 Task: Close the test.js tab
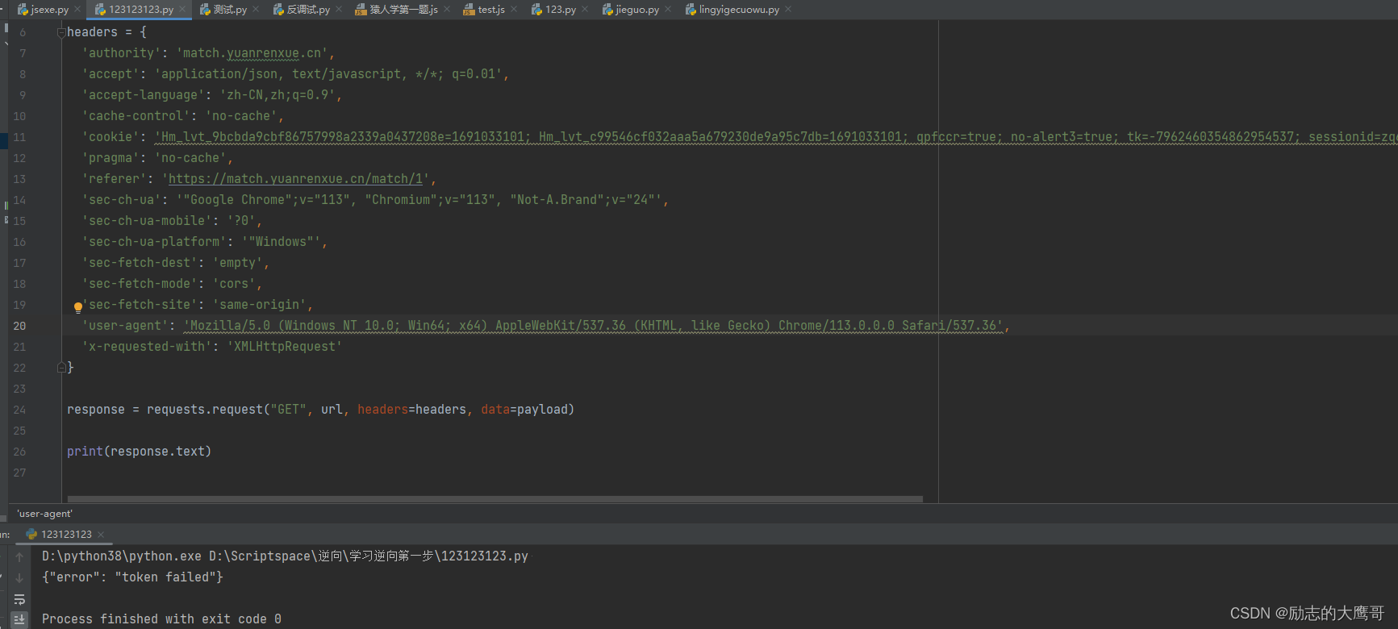click(514, 10)
